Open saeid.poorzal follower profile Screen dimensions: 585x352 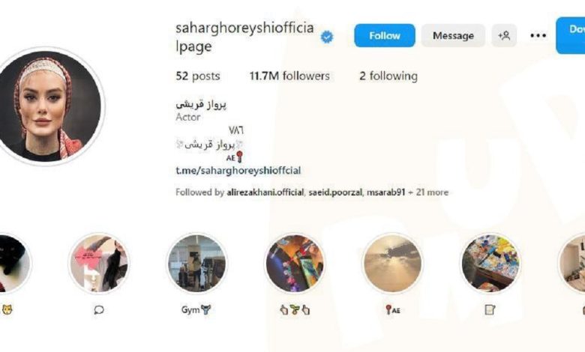(335, 192)
